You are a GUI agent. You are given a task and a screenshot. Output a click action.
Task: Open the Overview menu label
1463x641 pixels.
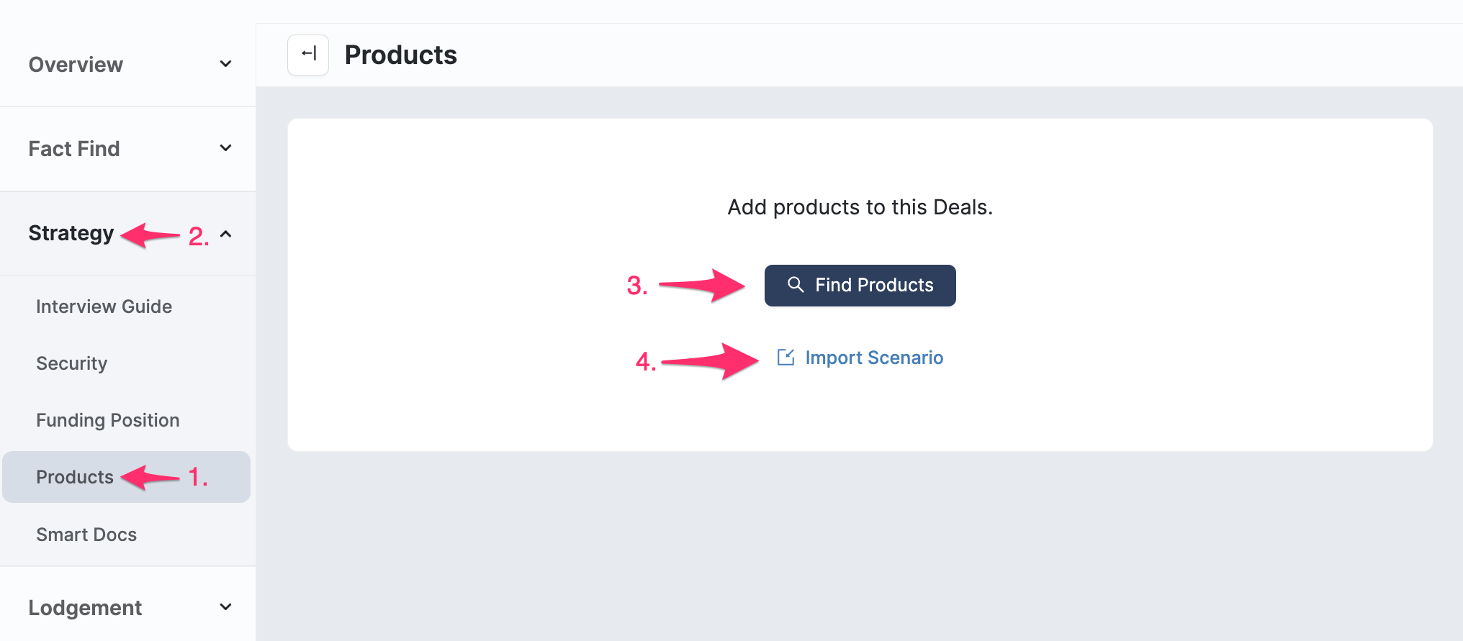tap(76, 65)
